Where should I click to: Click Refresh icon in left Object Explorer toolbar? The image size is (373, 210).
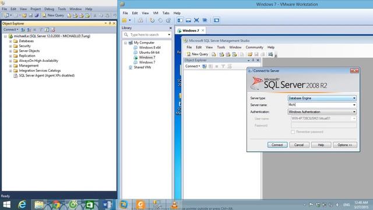pyautogui.click(x=47, y=30)
